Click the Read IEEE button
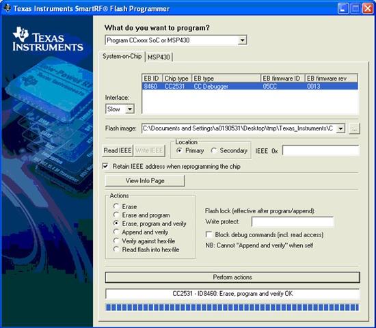 [x=118, y=150]
